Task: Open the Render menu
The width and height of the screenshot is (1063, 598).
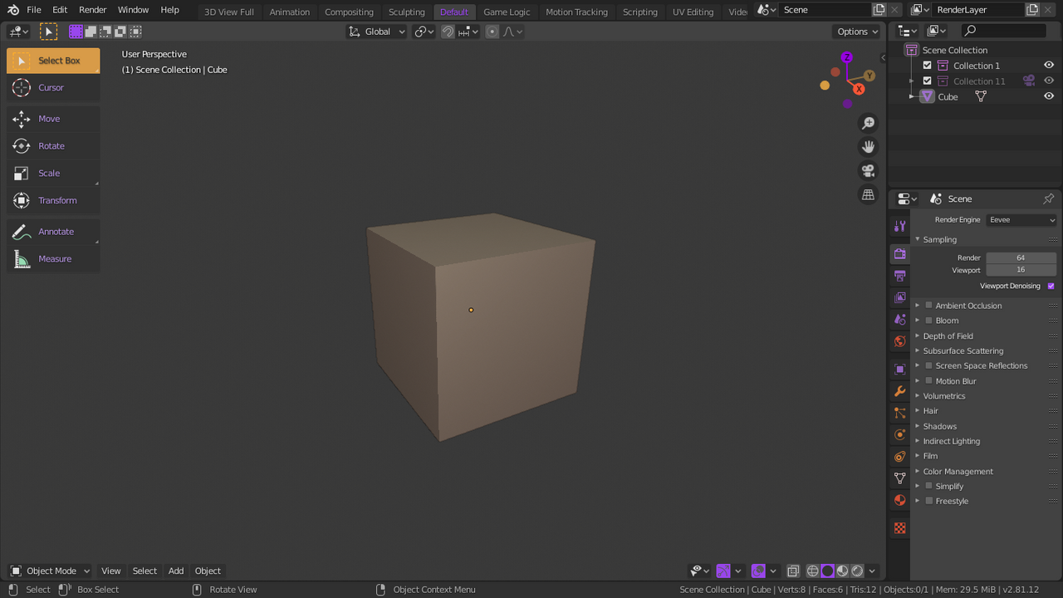Action: coord(92,10)
